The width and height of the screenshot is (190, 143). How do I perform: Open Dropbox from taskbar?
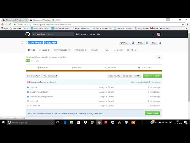click(85, 122)
